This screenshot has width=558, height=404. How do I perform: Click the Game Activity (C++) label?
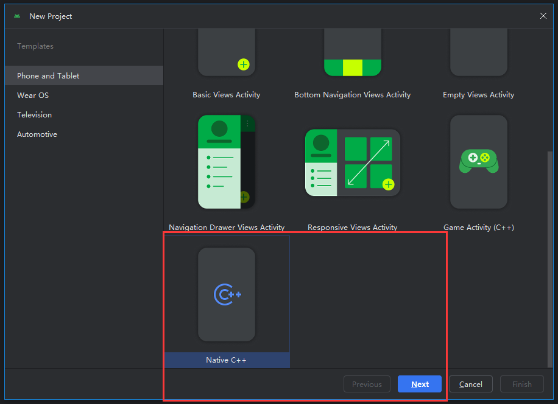478,228
